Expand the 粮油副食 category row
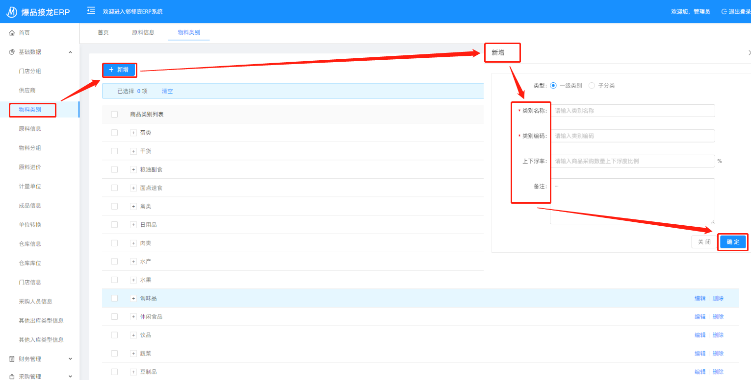 coord(133,169)
